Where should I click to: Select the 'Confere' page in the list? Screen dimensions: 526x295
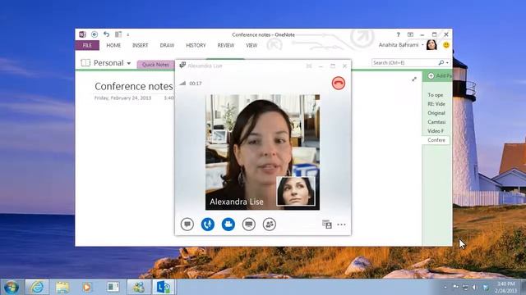coord(436,140)
